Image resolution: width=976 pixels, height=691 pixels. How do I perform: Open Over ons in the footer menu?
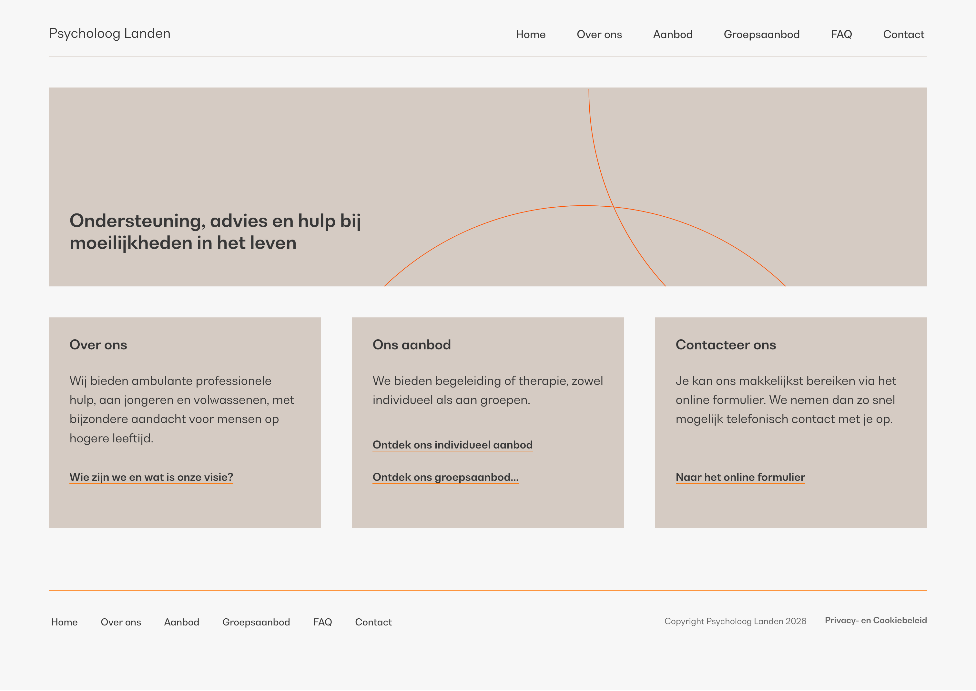click(121, 622)
